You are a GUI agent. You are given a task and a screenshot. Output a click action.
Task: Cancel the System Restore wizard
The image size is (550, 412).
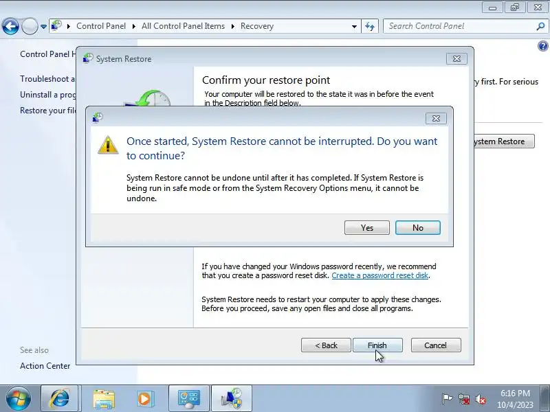coord(436,345)
